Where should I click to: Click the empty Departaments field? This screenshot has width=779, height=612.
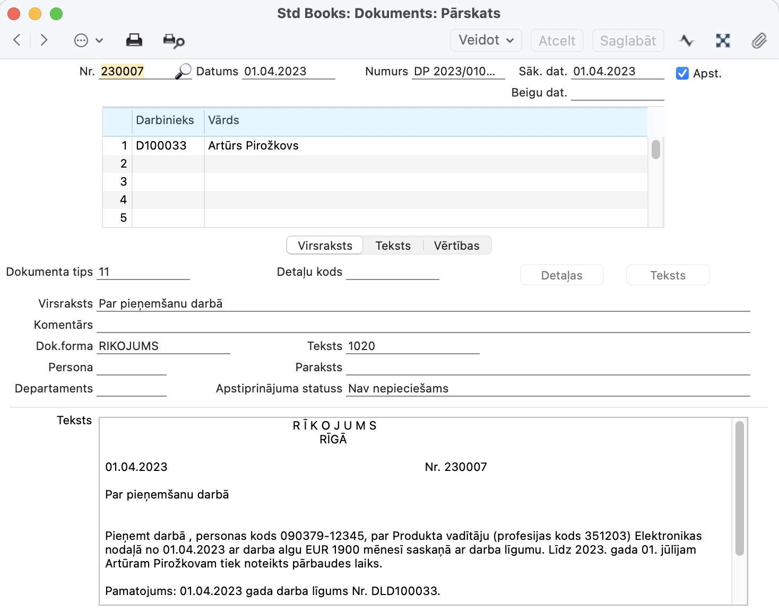click(132, 388)
